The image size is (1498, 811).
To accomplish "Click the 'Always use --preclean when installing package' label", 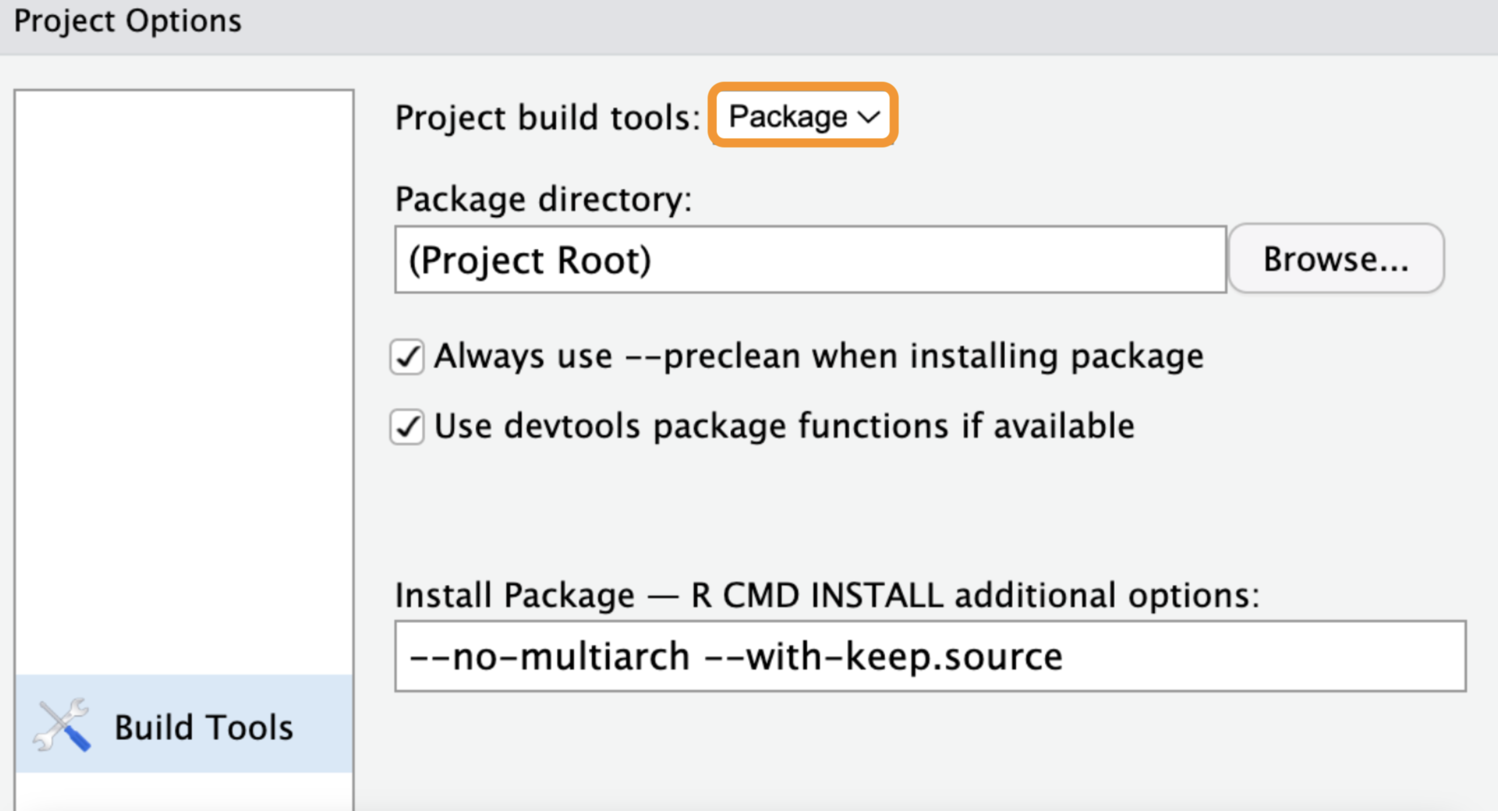I will [818, 356].
